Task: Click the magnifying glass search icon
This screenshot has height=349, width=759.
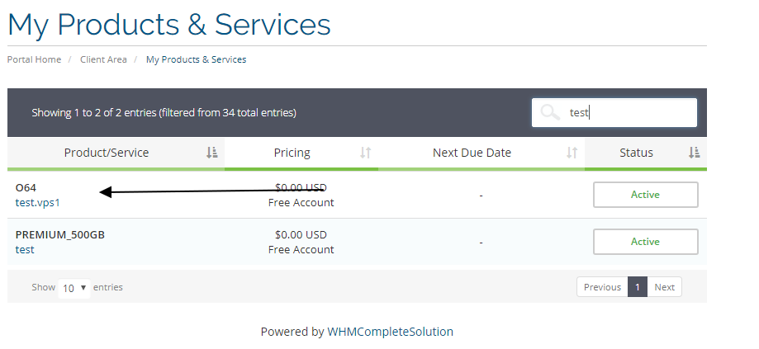Action: click(550, 113)
